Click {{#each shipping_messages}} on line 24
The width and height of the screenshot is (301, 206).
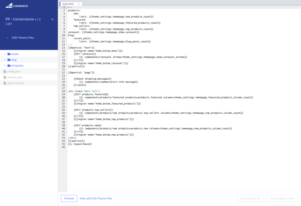pyautogui.click(x=92, y=79)
